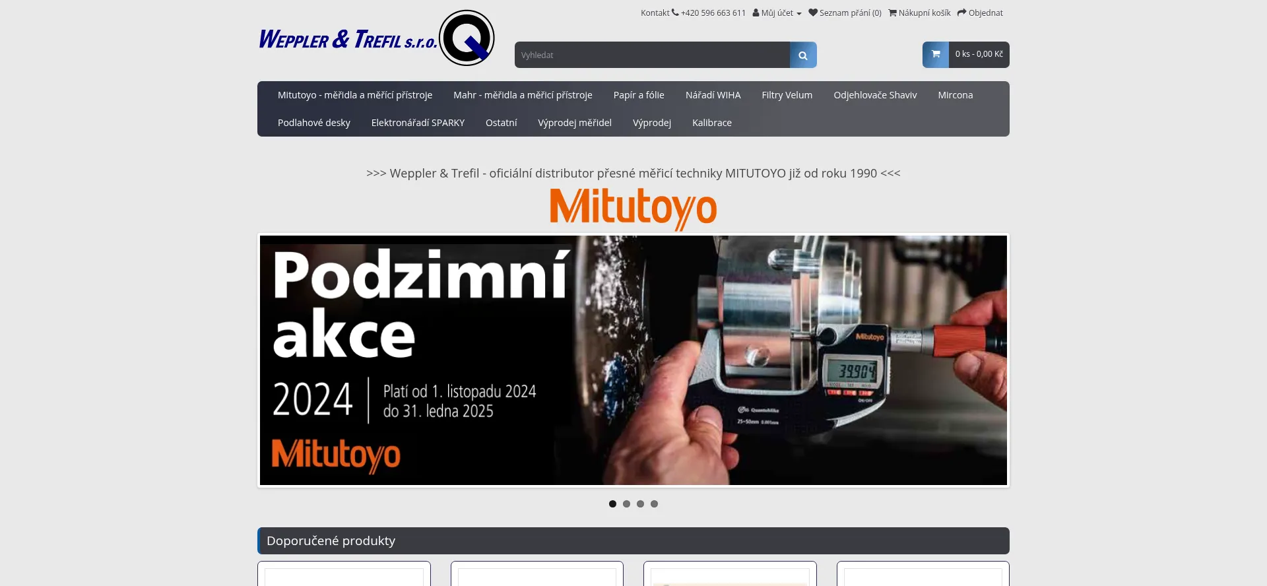This screenshot has width=1267, height=586.
Task: Click the orange Mitutoyo logo above the banner
Action: (x=633, y=209)
